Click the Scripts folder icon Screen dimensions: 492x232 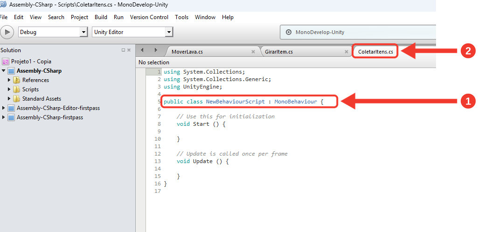pyautogui.click(x=17, y=89)
